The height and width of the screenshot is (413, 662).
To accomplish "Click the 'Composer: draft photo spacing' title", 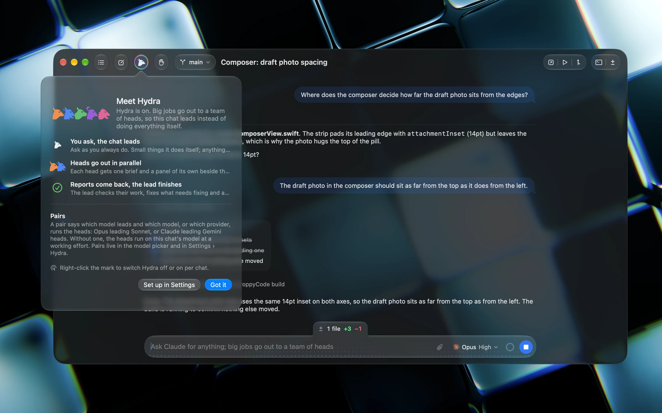I will click(x=274, y=62).
